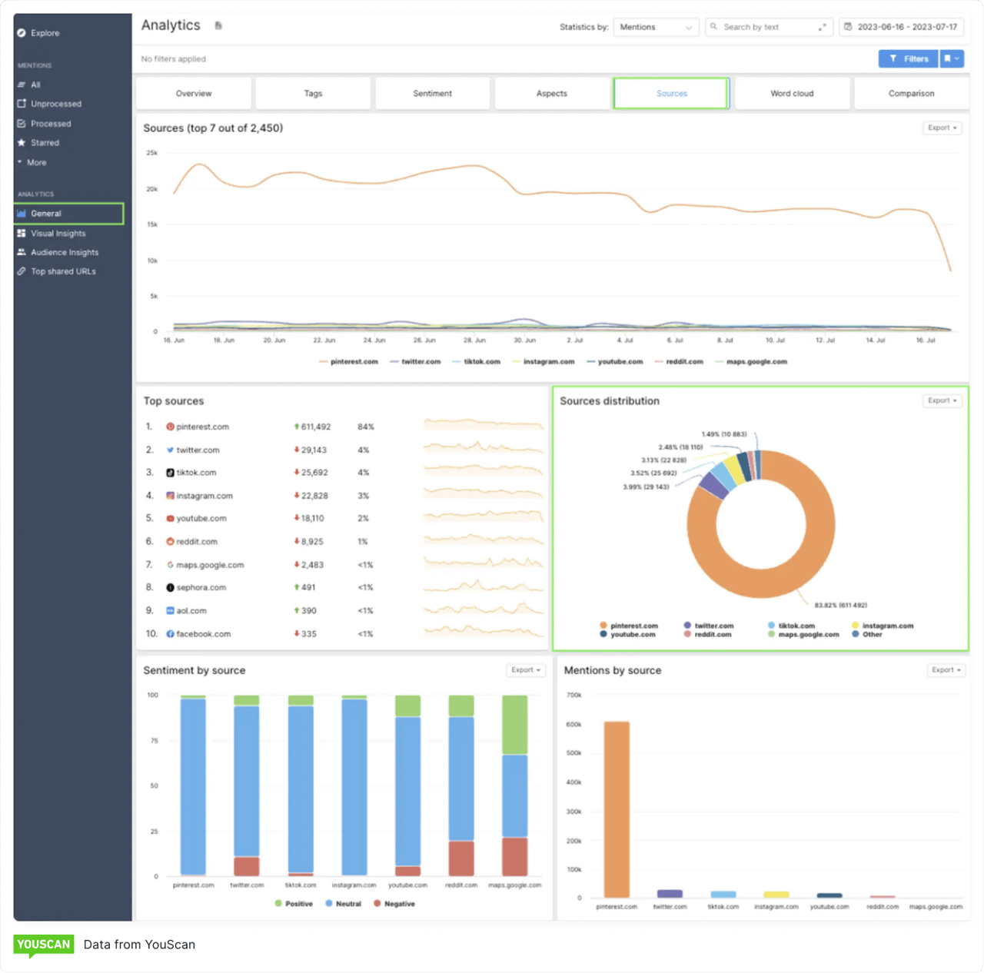Screen dimensions: 984x973
Task: Click the Starred mentions star icon
Action: point(22,143)
